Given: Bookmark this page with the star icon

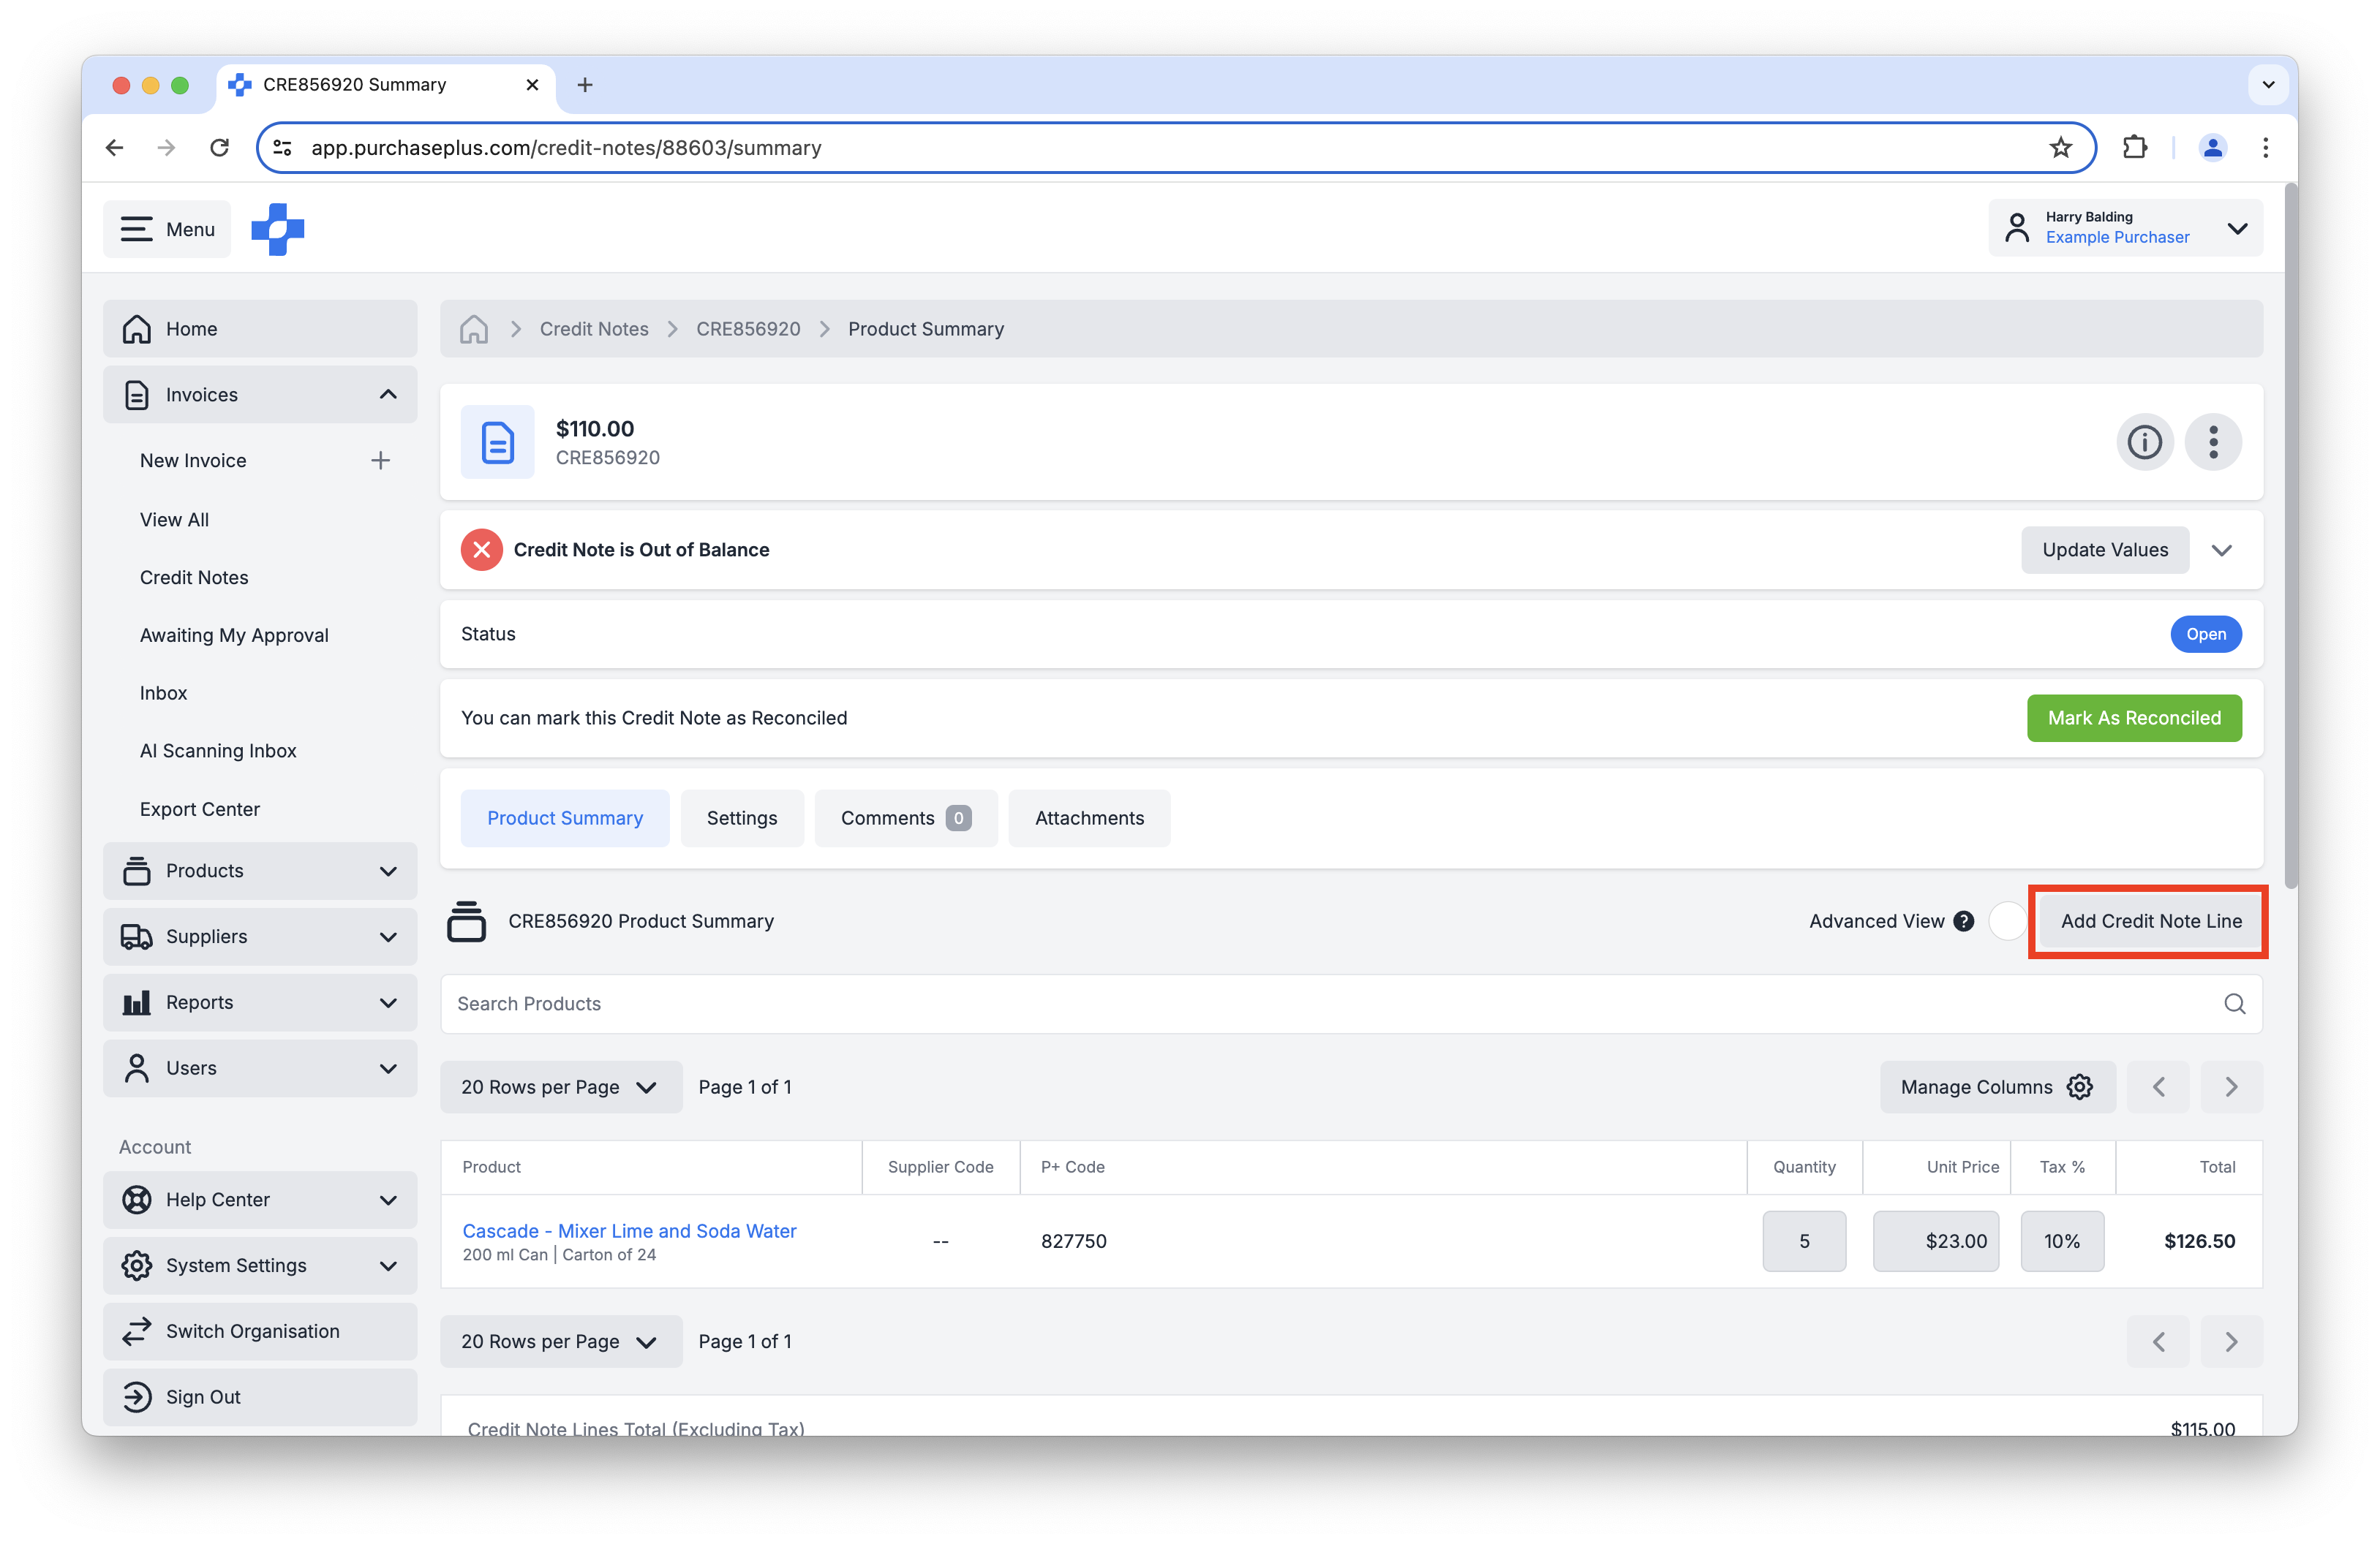Looking at the screenshot, I should point(2060,148).
